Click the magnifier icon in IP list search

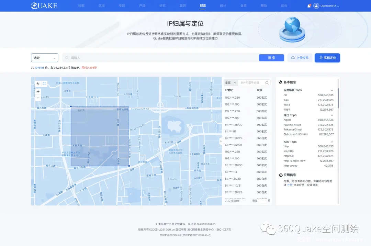pos(267,83)
